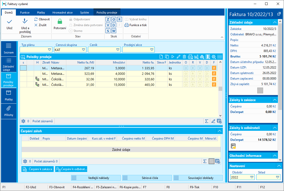Viewport: 284px width, 191px height.
Task: Click the sum sigma icon under Položky prodeje grid
Action: click(x=207, y=121)
